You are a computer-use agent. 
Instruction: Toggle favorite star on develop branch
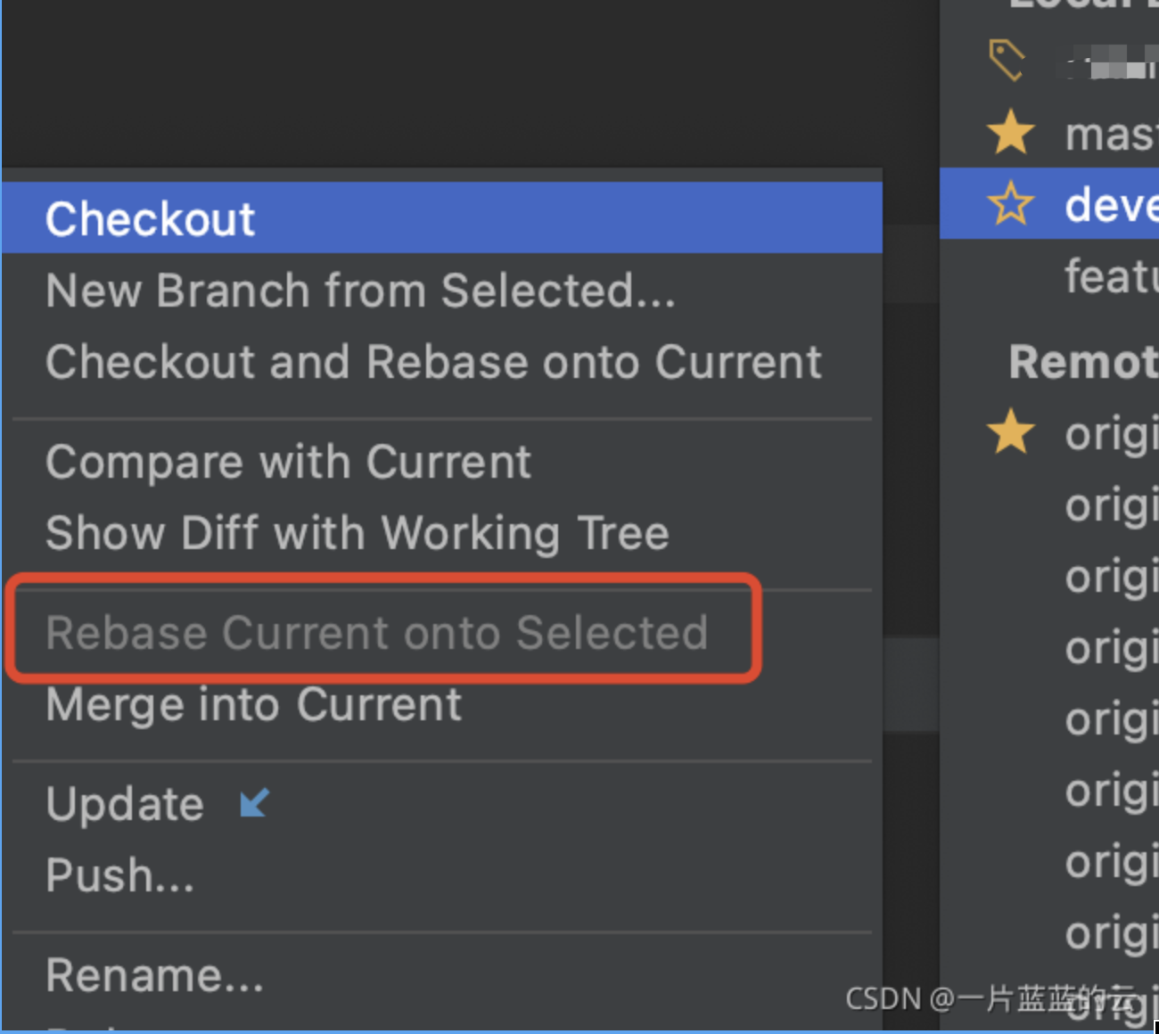point(1008,203)
